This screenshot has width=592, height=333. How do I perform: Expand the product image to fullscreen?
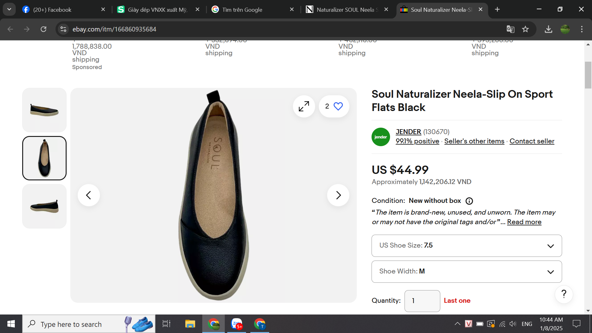tap(304, 106)
